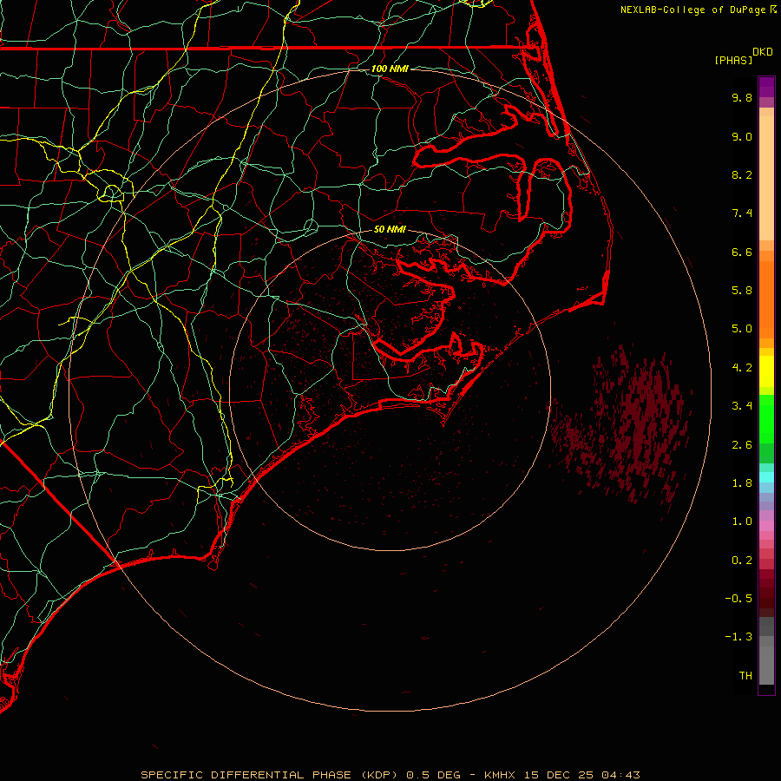Click the 9.8 legend value
Screen dimensions: 781x781
coord(742,97)
